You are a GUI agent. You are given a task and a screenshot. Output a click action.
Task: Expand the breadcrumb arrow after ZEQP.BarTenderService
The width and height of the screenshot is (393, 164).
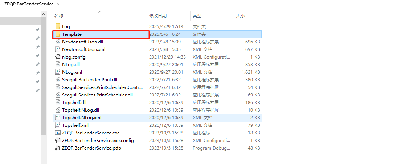coord(59,4)
